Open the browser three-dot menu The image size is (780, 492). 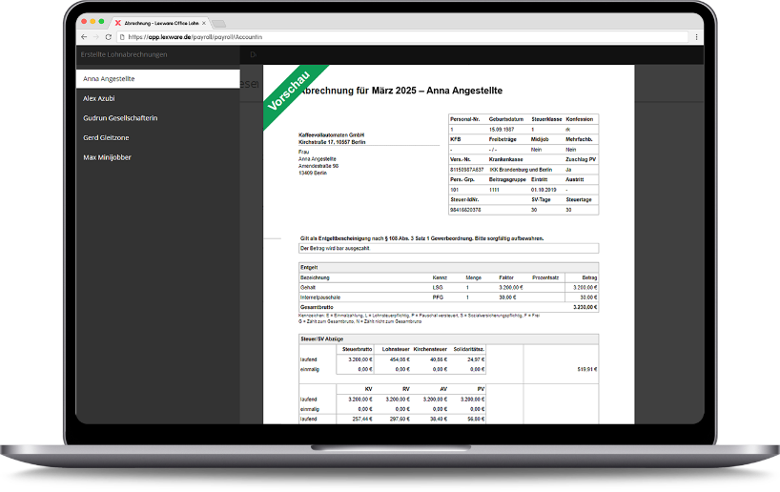click(695, 37)
